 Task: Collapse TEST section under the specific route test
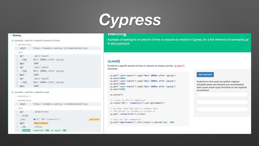[16, 108]
